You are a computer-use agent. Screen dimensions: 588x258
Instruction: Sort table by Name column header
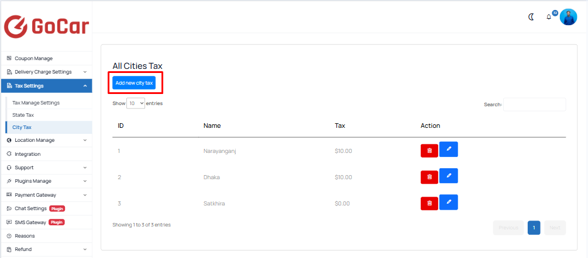212,125
